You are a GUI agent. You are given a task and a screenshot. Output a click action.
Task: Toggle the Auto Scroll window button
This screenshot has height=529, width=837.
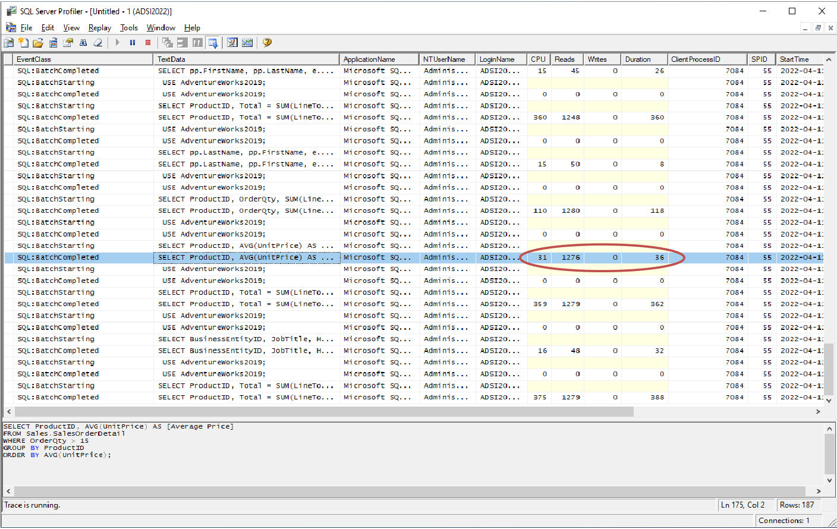pyautogui.click(x=213, y=43)
